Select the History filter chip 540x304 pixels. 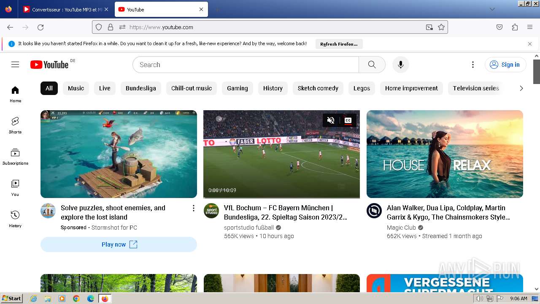point(273,88)
